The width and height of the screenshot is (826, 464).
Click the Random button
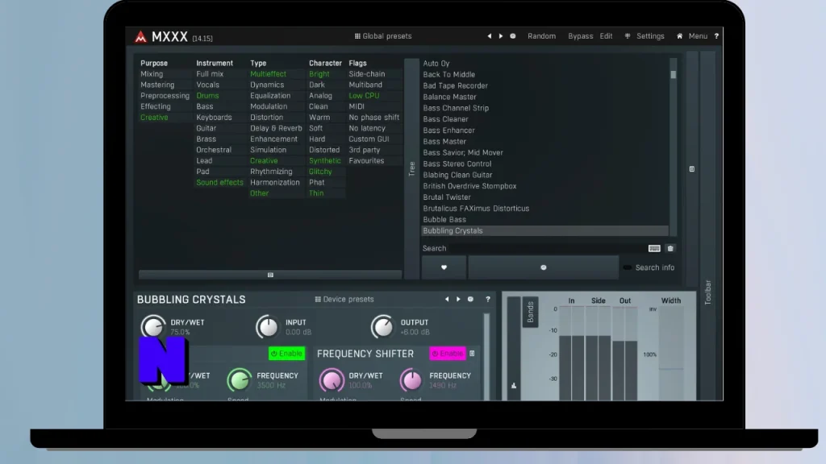point(541,36)
